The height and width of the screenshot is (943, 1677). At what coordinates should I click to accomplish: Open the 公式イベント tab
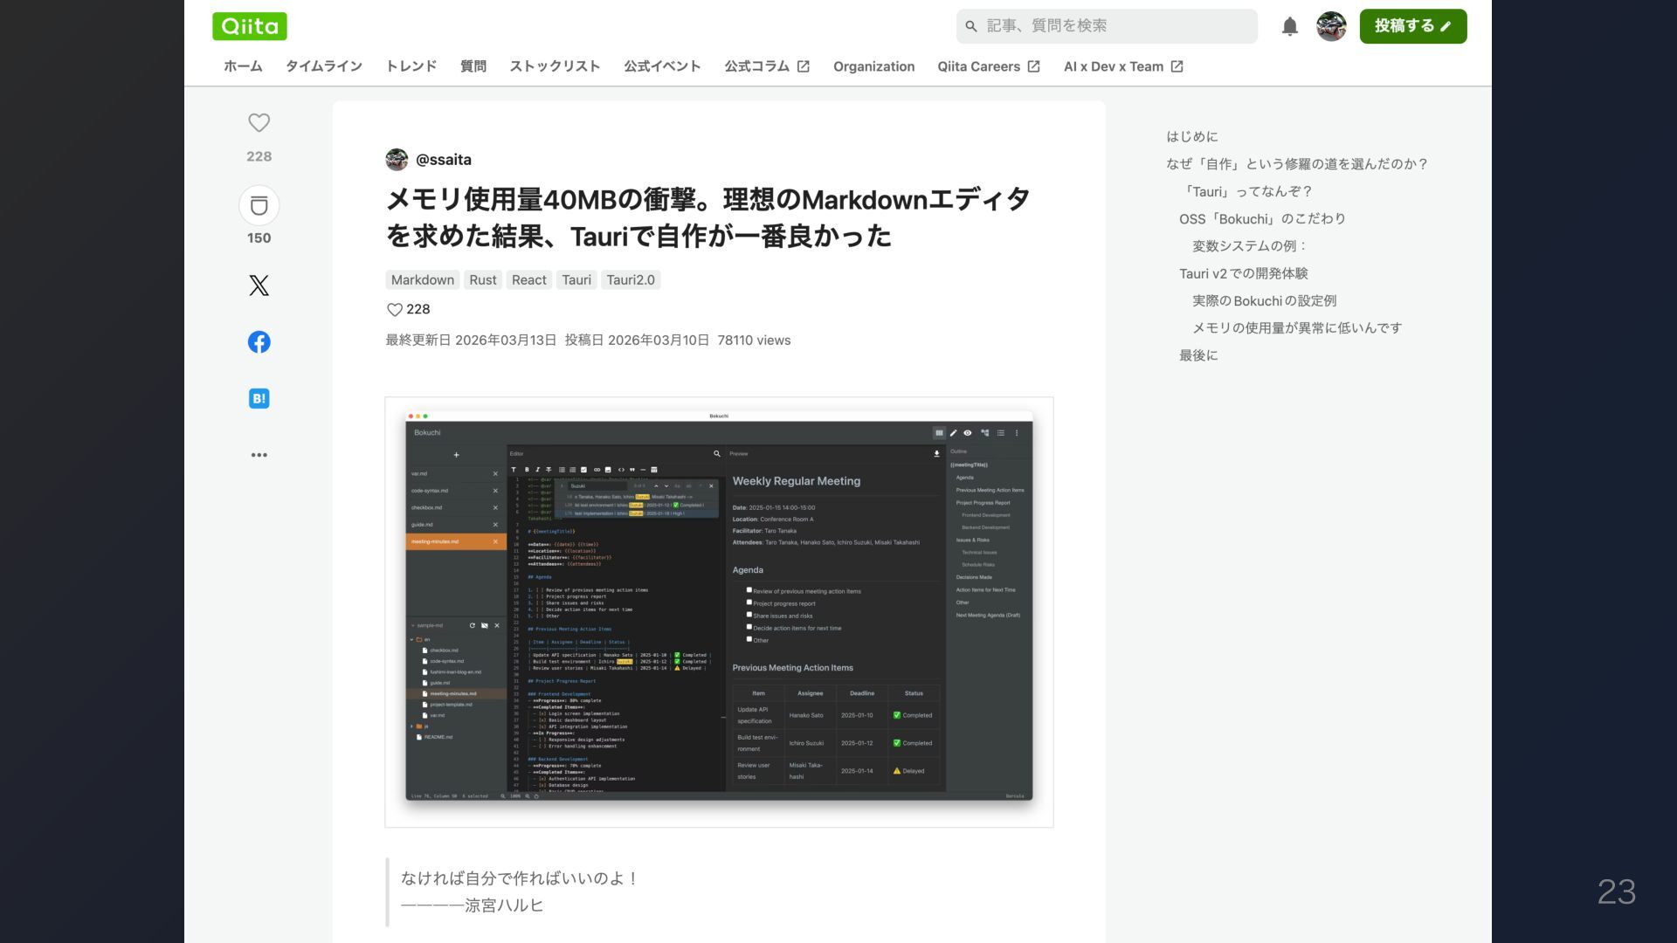662,66
